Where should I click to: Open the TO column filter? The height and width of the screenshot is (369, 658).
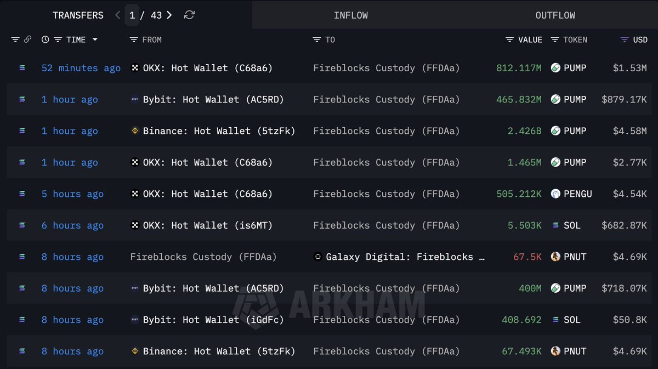point(316,39)
